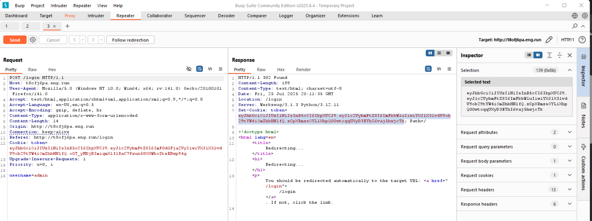Set Inspector to right-docked layout
The image size is (592, 221).
[538, 55]
